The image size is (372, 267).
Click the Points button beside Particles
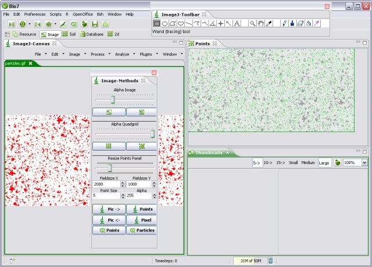click(109, 230)
